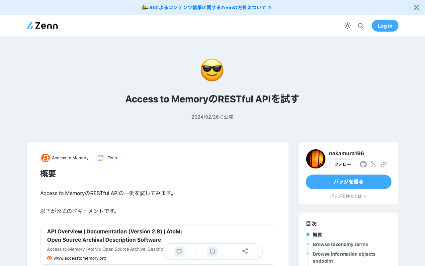Click the バッジを贈る button
This screenshot has height=266, width=425.
pyautogui.click(x=348, y=182)
